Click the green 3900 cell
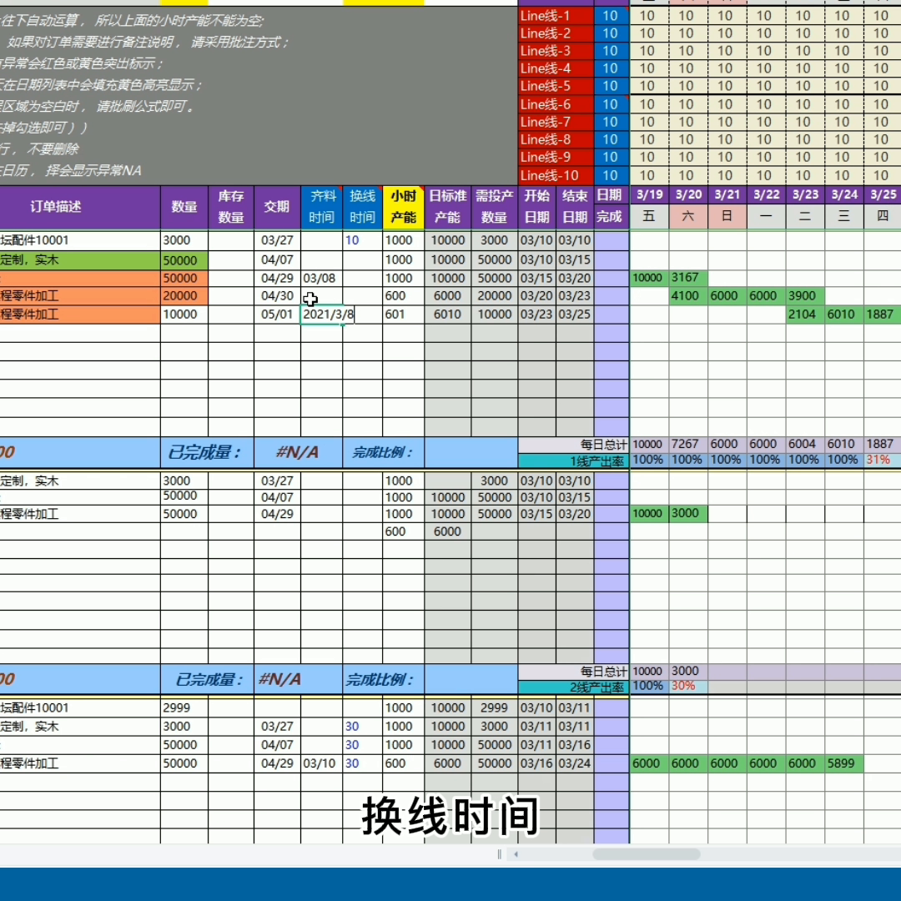 (805, 296)
